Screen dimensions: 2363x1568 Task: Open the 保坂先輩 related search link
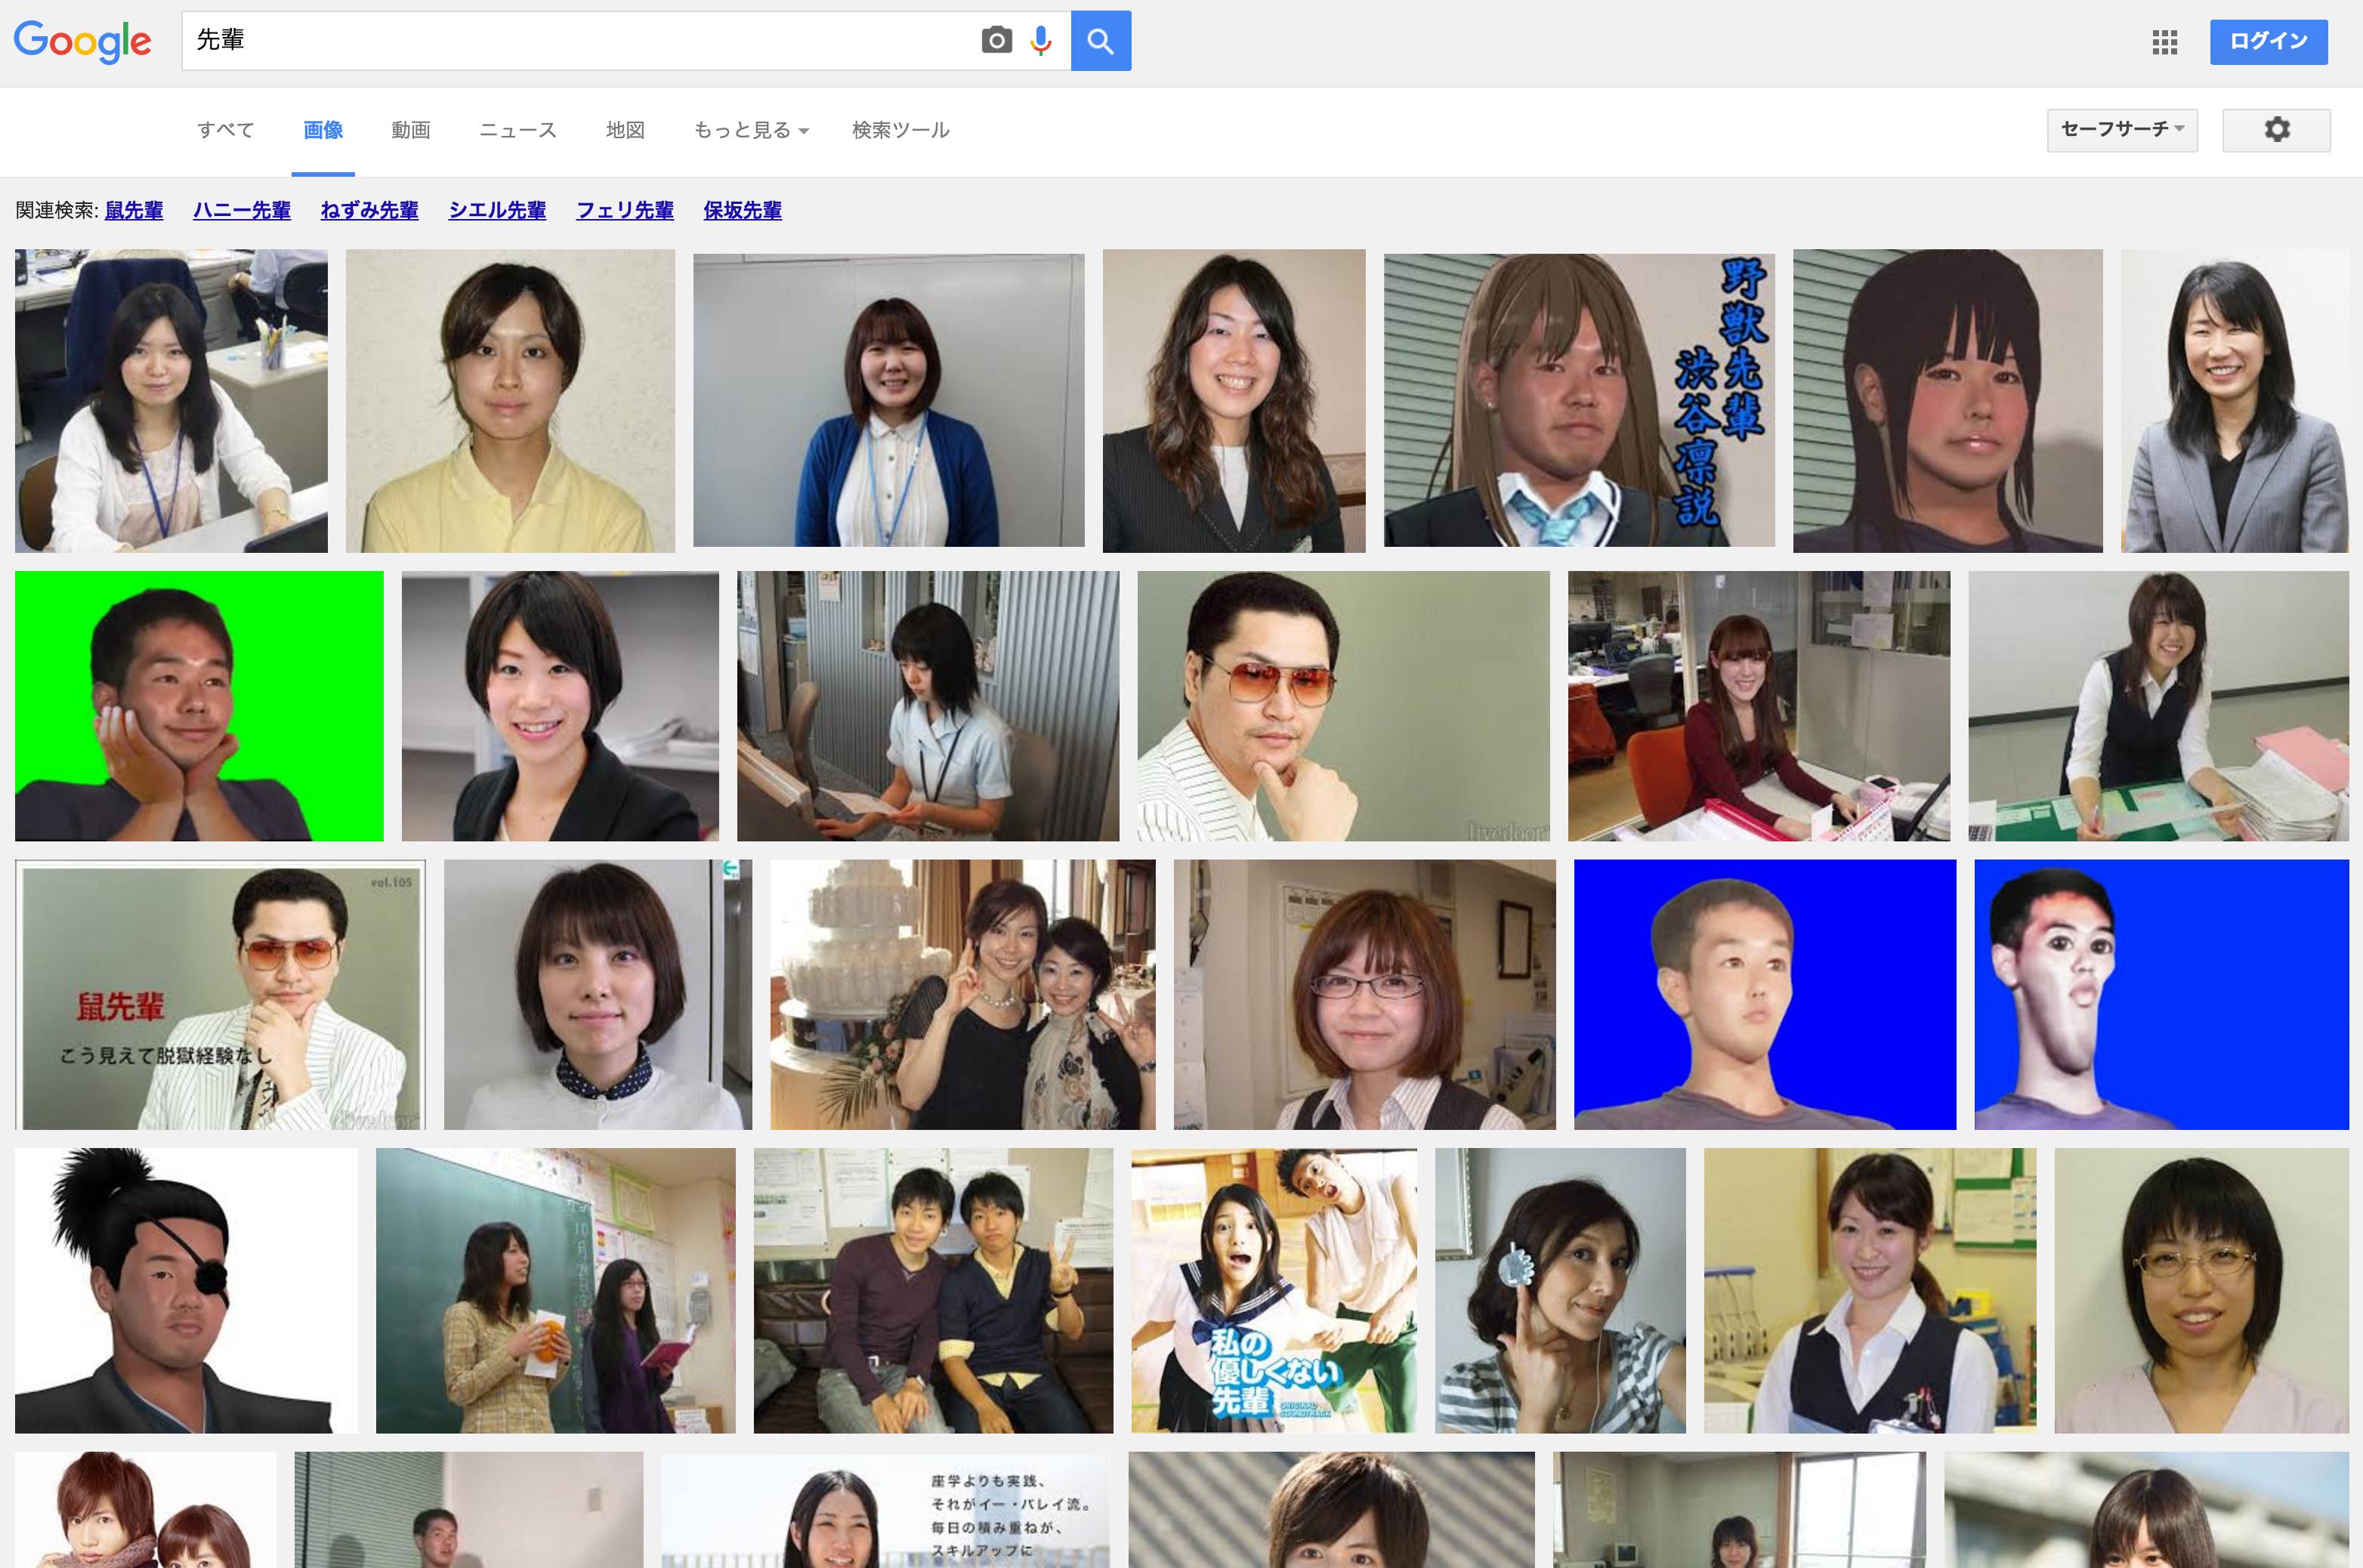click(742, 211)
